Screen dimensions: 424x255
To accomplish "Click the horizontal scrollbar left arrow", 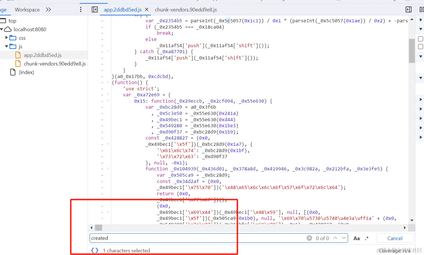I will (x=91, y=228).
